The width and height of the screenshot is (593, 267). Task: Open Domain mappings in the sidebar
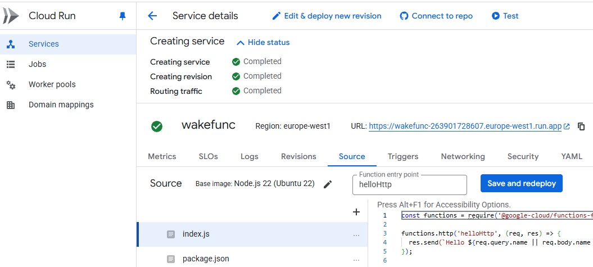pos(68,105)
